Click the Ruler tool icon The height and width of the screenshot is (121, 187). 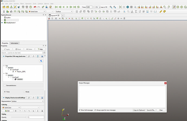[x=161, y=12]
